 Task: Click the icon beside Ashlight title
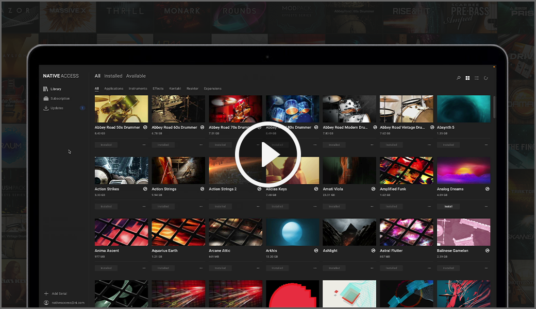pyautogui.click(x=373, y=251)
